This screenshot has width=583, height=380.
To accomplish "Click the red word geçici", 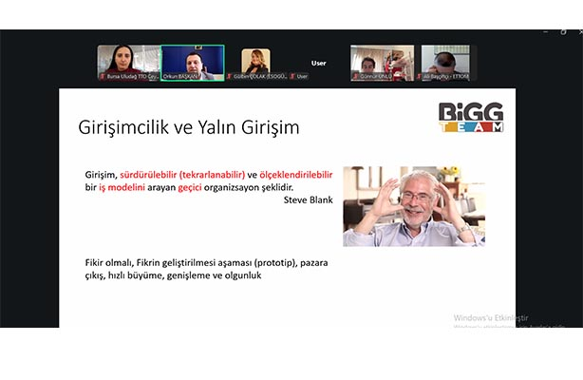I will tap(190, 187).
